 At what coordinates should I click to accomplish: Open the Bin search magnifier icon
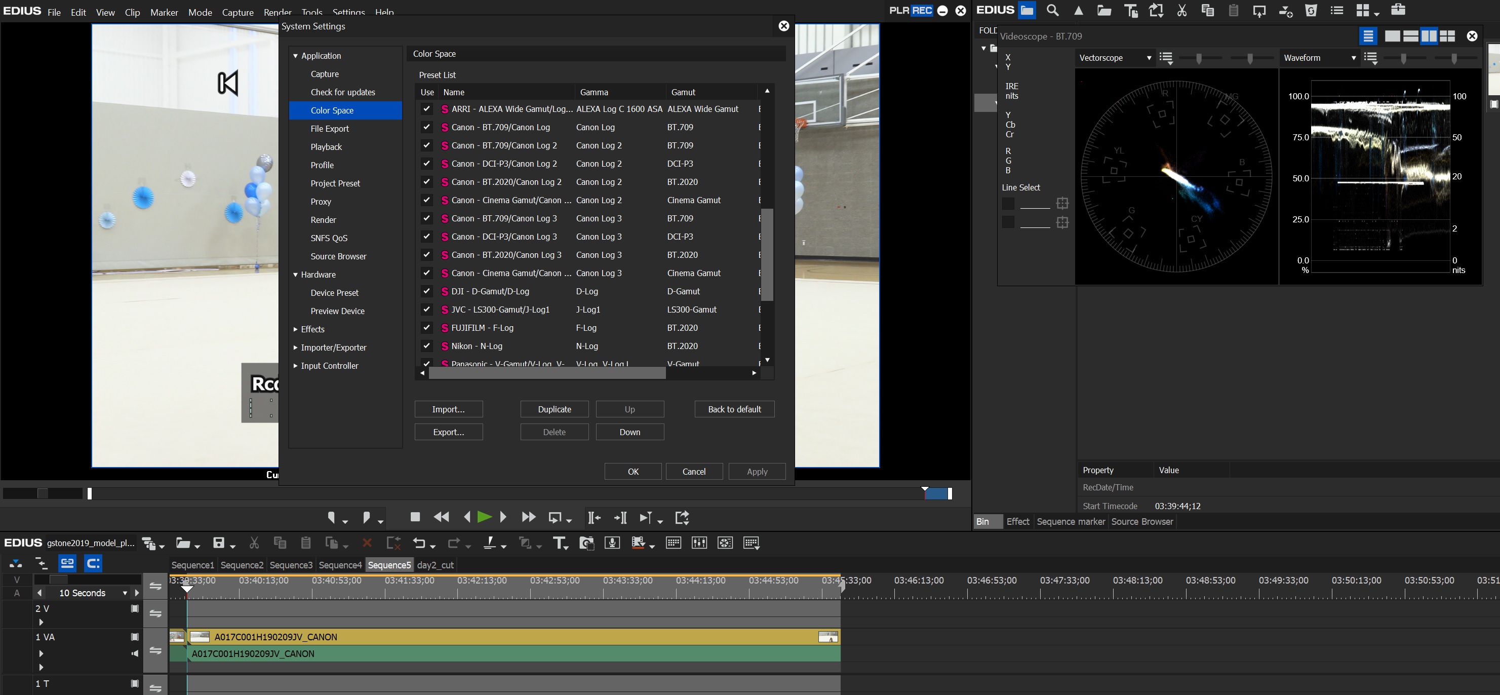[1052, 11]
